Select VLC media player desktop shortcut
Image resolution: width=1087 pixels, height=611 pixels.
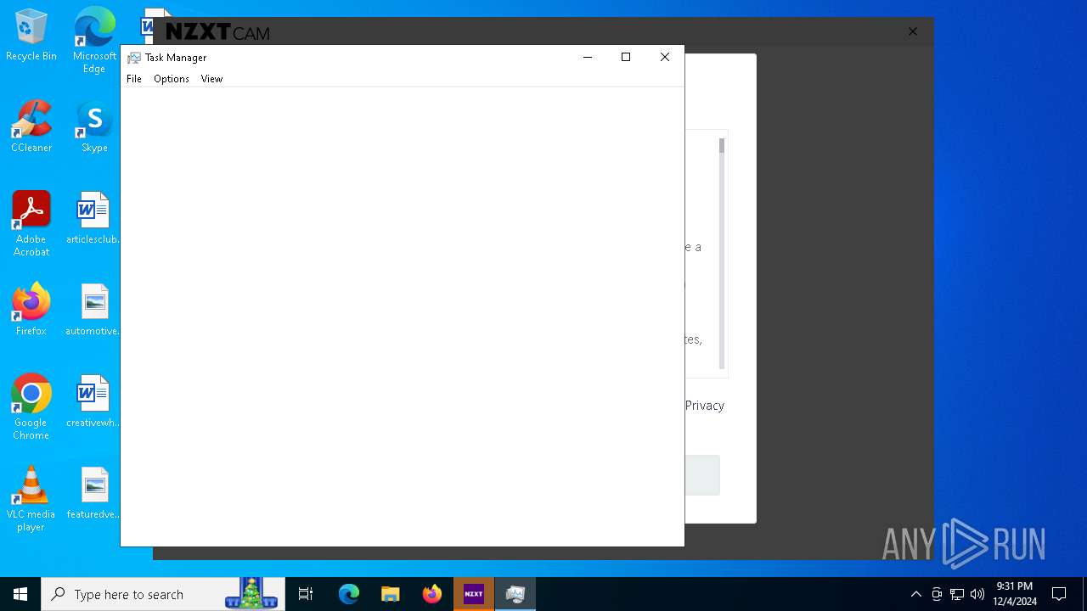[x=31, y=499]
